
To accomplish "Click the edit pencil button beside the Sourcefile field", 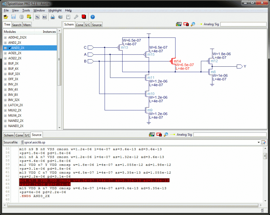I will coord(263,142).
